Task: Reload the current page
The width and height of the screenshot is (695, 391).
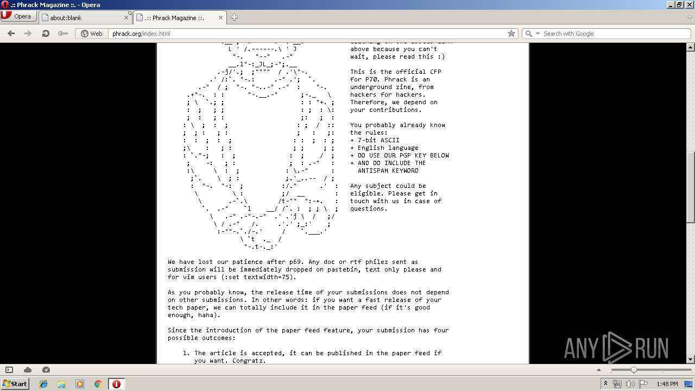Action: (x=46, y=33)
